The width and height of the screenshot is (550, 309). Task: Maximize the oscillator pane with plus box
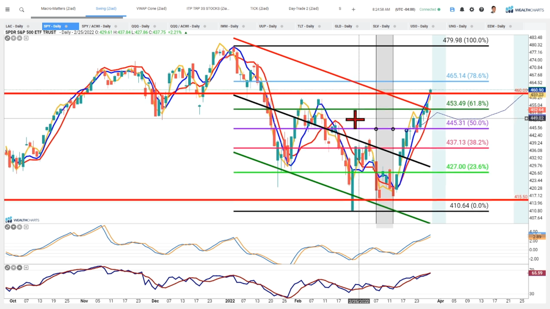[x=26, y=227]
